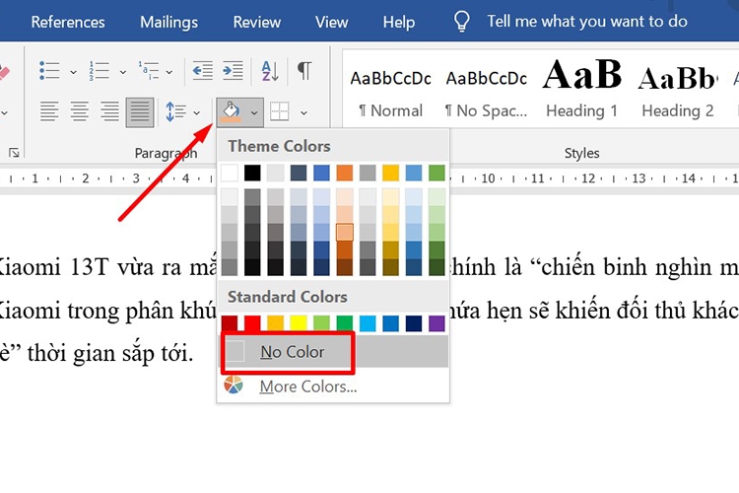Viewport: 739px width, 493px height.
Task: Open the Bullets dropdown arrow
Action: tap(73, 72)
